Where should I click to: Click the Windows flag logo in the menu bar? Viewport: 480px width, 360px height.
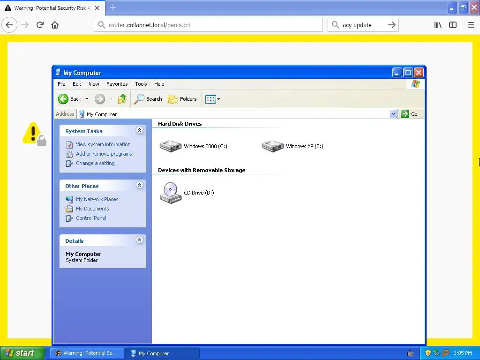tap(416, 83)
